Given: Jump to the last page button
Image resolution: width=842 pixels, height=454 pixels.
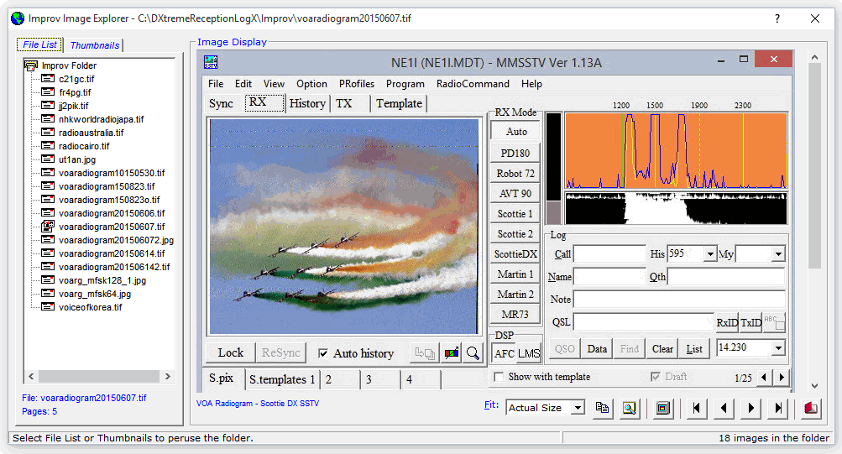Looking at the screenshot, I should (x=777, y=409).
